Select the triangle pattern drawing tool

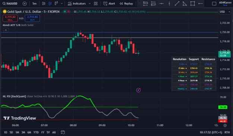(185, 4)
